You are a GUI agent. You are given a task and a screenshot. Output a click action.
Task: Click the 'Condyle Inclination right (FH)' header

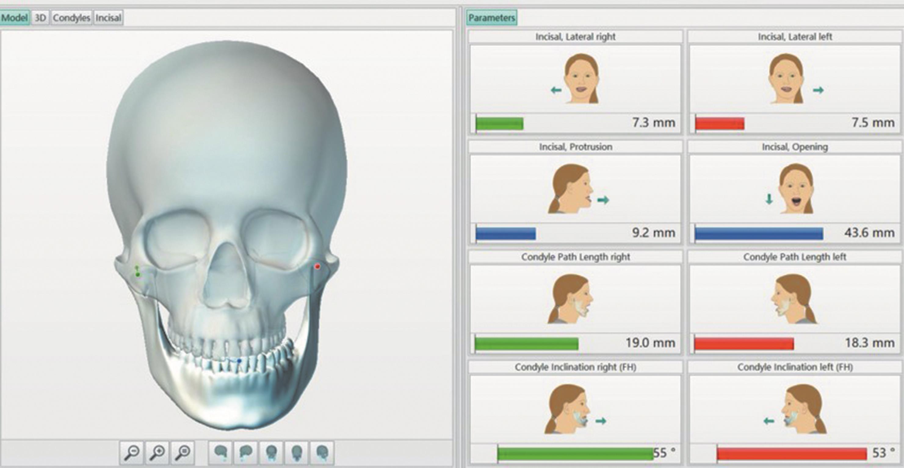pos(576,367)
